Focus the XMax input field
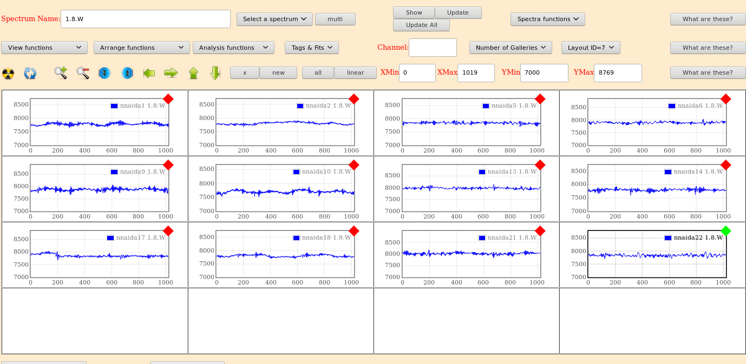 click(476, 73)
